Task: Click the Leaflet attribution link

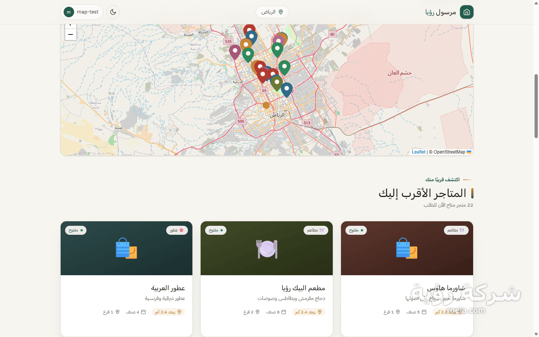Action: tap(418, 152)
